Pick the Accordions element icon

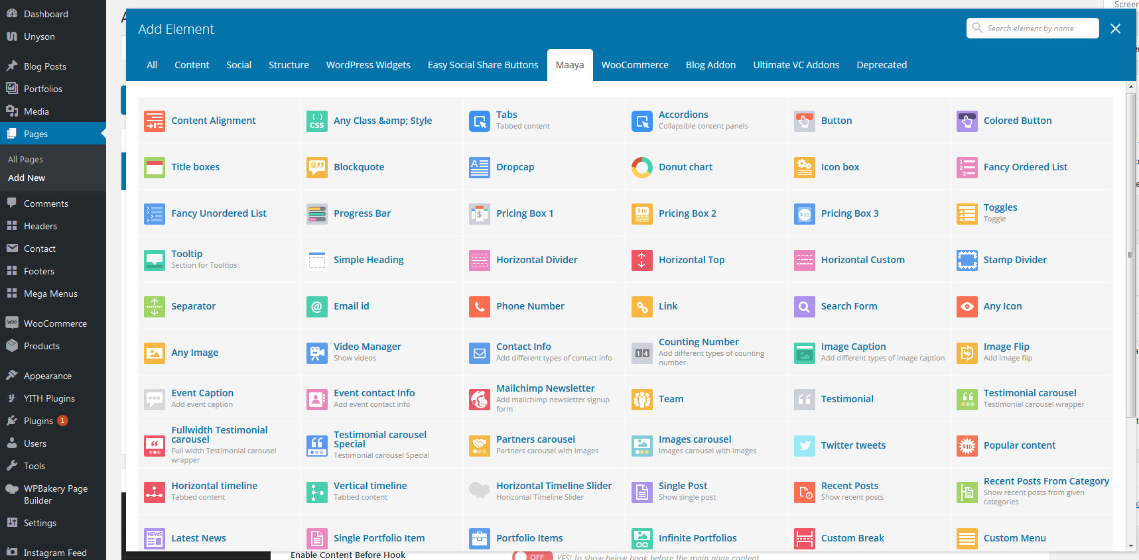click(642, 121)
